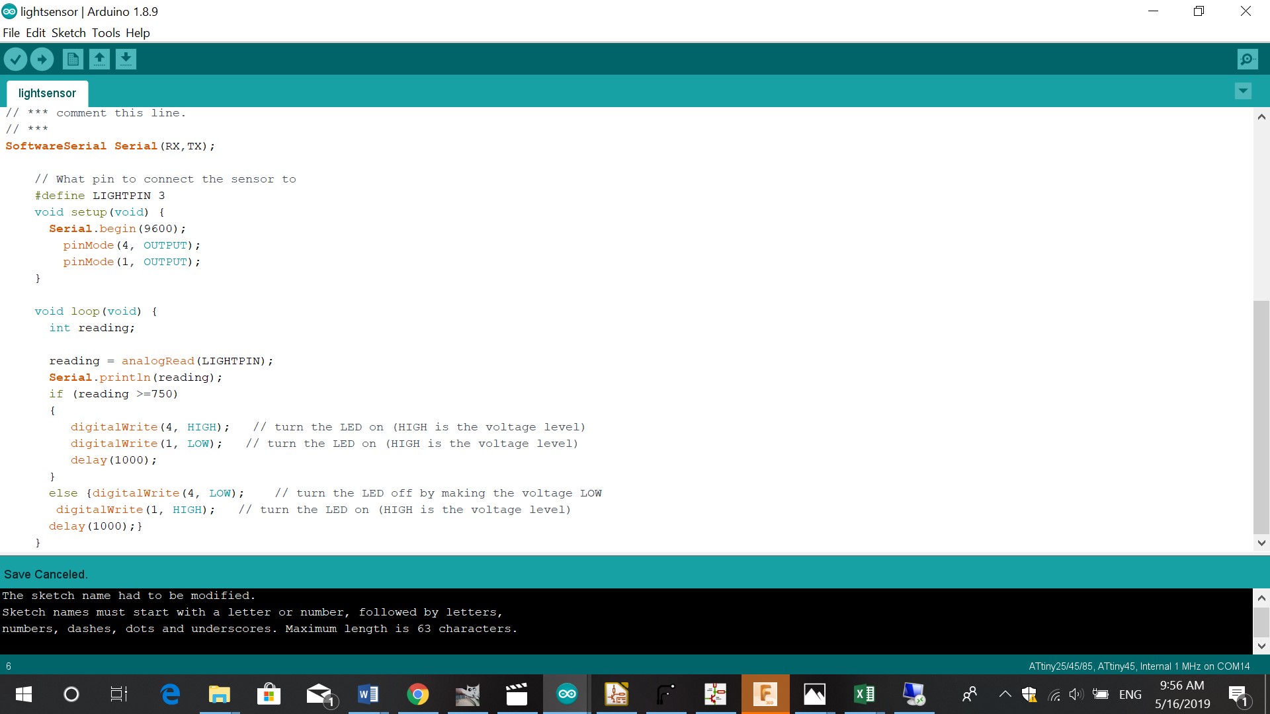Viewport: 1270px width, 714px height.
Task: Open the Tools menu
Action: coord(106,33)
